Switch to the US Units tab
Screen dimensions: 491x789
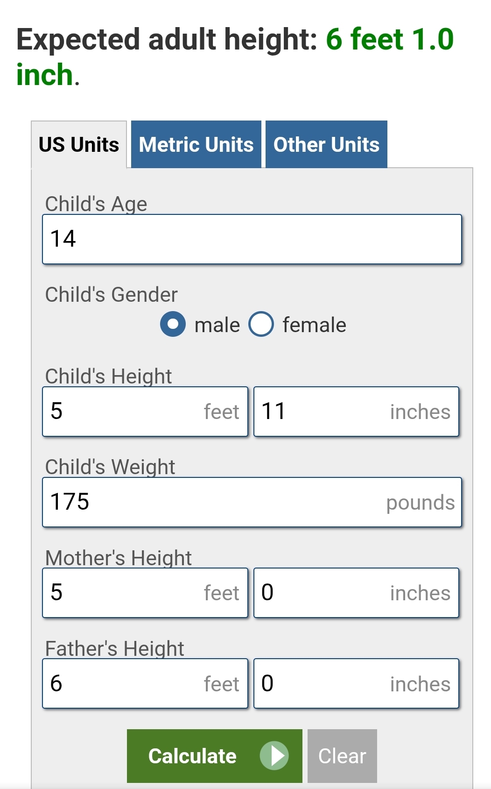point(79,145)
